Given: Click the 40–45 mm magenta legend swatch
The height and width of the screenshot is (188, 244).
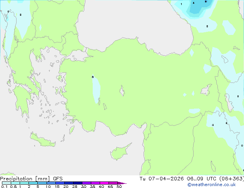Looking at the screenshot, I should click(x=104, y=183).
